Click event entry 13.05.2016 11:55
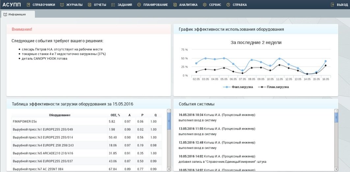Screen dimensions: 350x172 (217, 132)
